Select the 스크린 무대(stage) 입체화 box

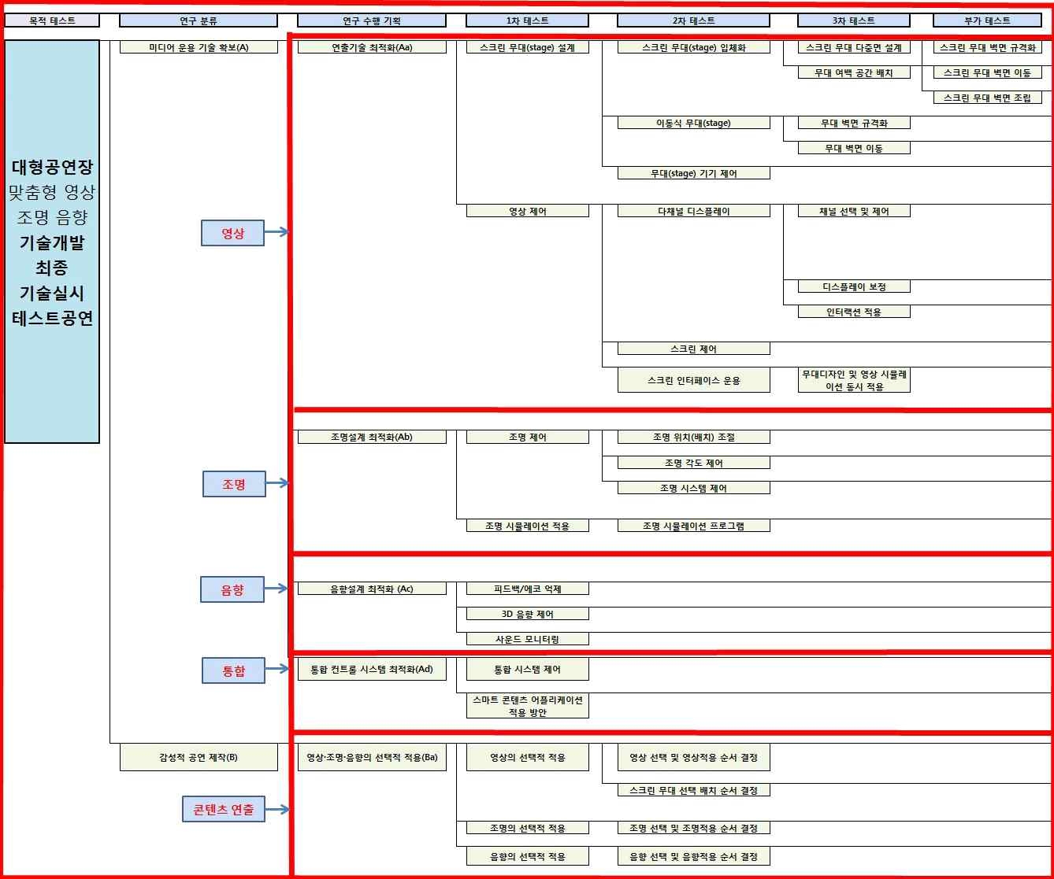point(693,47)
